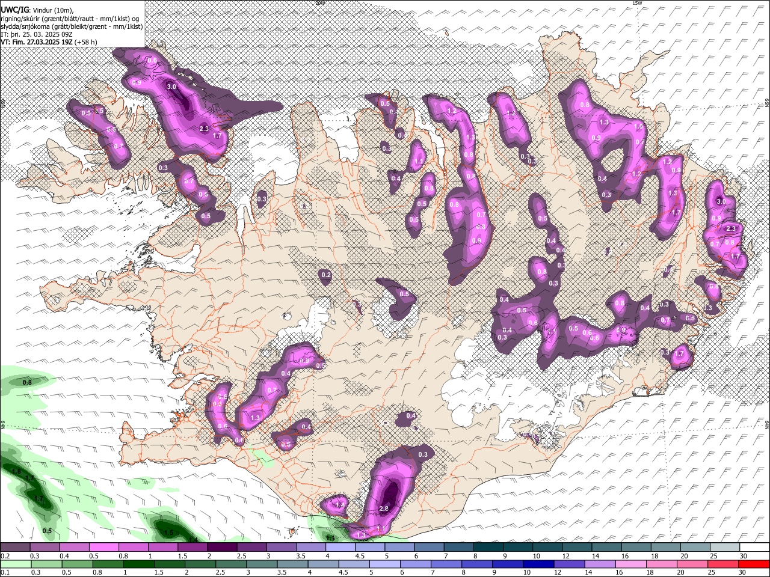The width and height of the screenshot is (770, 577).
Task: Click the '3.0' value in the East Fjords
Action: pyautogui.click(x=721, y=201)
